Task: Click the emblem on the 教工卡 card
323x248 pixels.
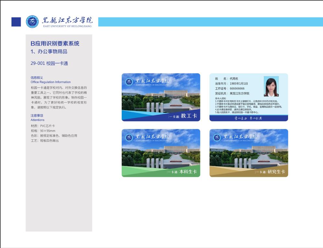Action: (x=129, y=82)
